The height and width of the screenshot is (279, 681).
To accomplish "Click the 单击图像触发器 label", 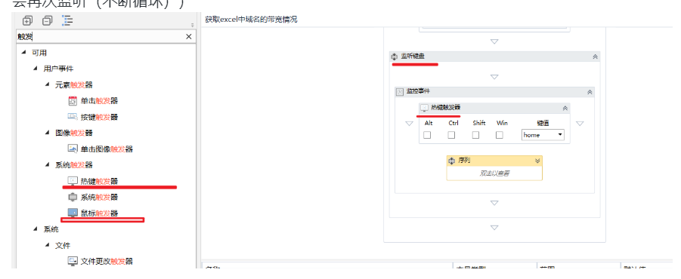I will (107, 149).
